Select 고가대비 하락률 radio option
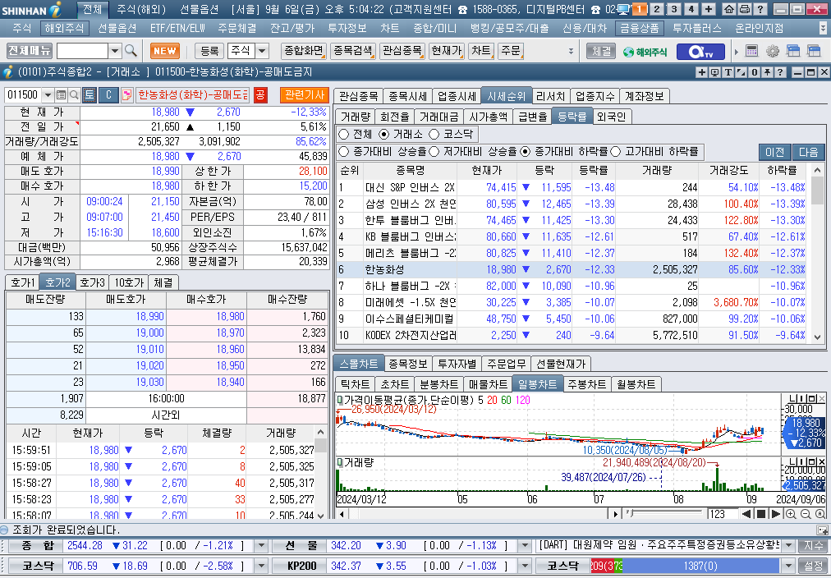The width and height of the screenshot is (831, 578). coord(615,152)
